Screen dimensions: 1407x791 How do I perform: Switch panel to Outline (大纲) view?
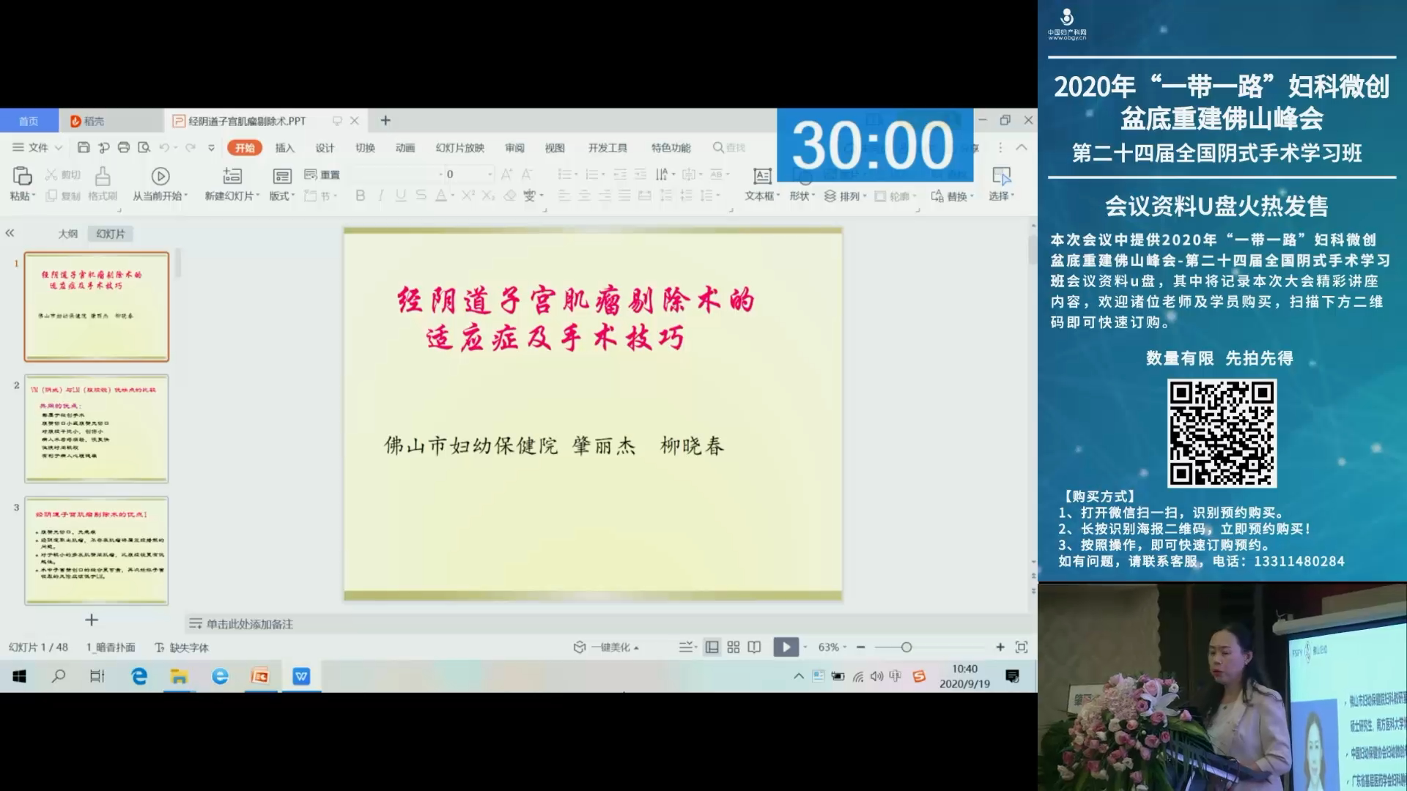68,234
